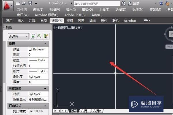Click the 材质 ByLayer value field
This screenshot has height=115, width=173.
38,94
